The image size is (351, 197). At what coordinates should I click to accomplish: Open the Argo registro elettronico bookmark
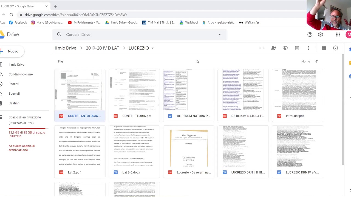(x=218, y=22)
